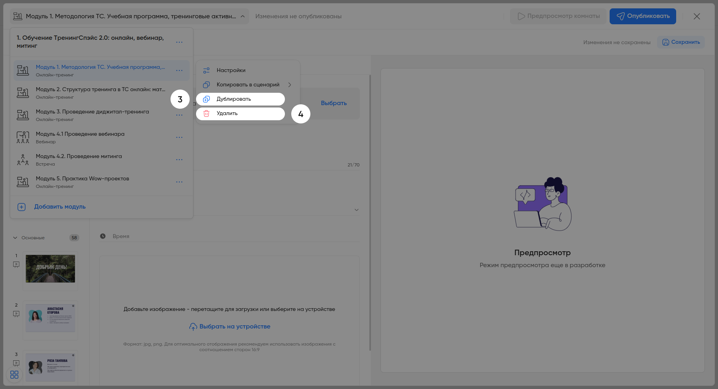Click the editor panel vertical scrollbar
718x389 pixels.
[370, 213]
